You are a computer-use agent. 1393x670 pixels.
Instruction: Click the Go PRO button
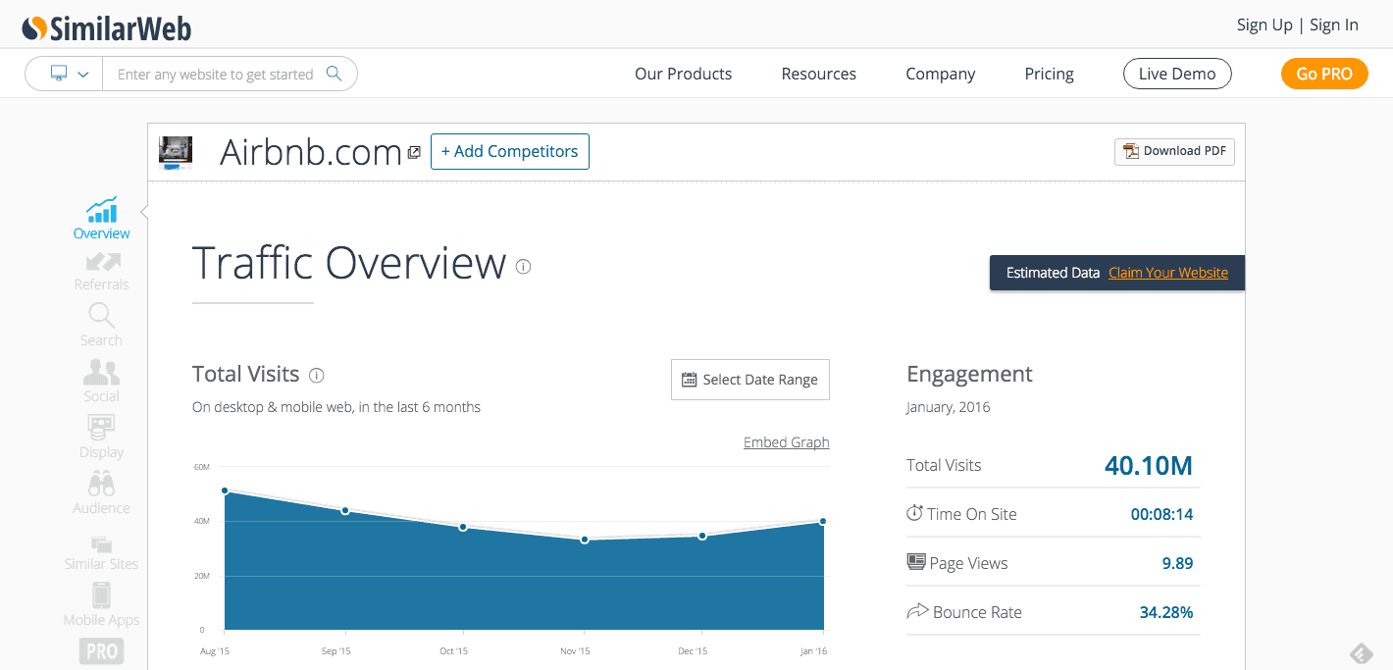tap(1324, 74)
